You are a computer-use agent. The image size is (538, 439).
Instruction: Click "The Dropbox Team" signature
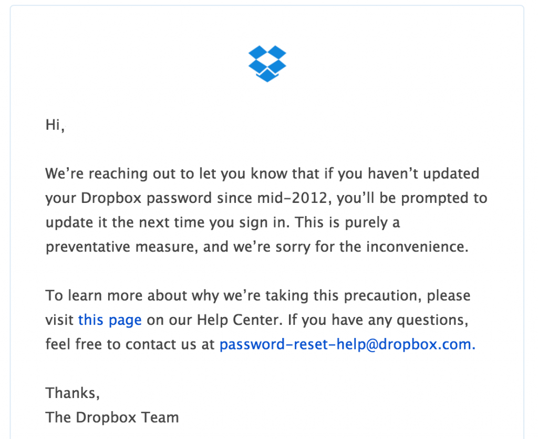coord(112,418)
